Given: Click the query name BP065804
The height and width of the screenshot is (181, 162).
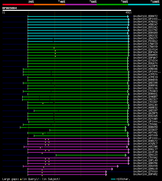Looking at the screenshot, I should tap(10, 8).
